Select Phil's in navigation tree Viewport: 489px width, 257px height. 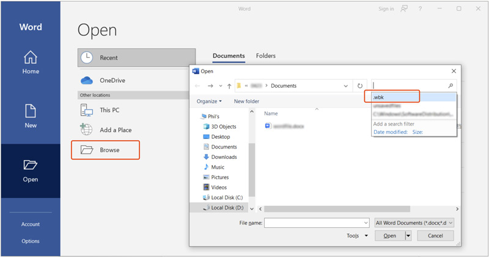point(210,116)
